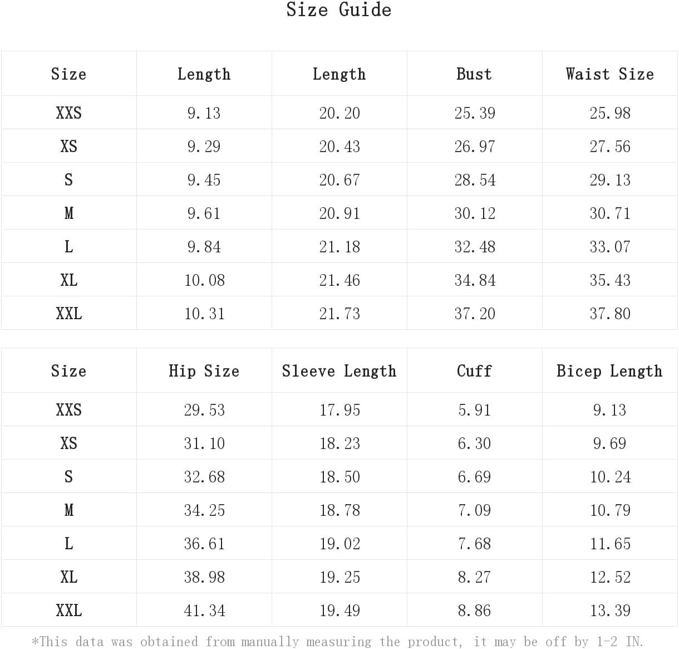This screenshot has height=649, width=679.
Task: Select length value 9.13 in the top table
Action: point(204,113)
